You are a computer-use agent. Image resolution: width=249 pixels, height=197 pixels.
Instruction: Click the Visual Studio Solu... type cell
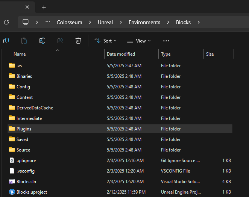click(180, 182)
